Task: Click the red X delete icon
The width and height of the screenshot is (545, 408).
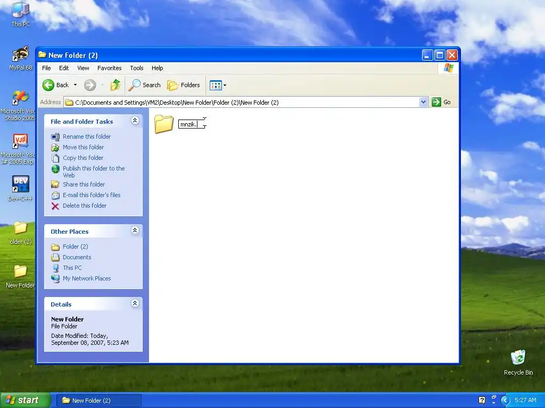Action: point(55,206)
